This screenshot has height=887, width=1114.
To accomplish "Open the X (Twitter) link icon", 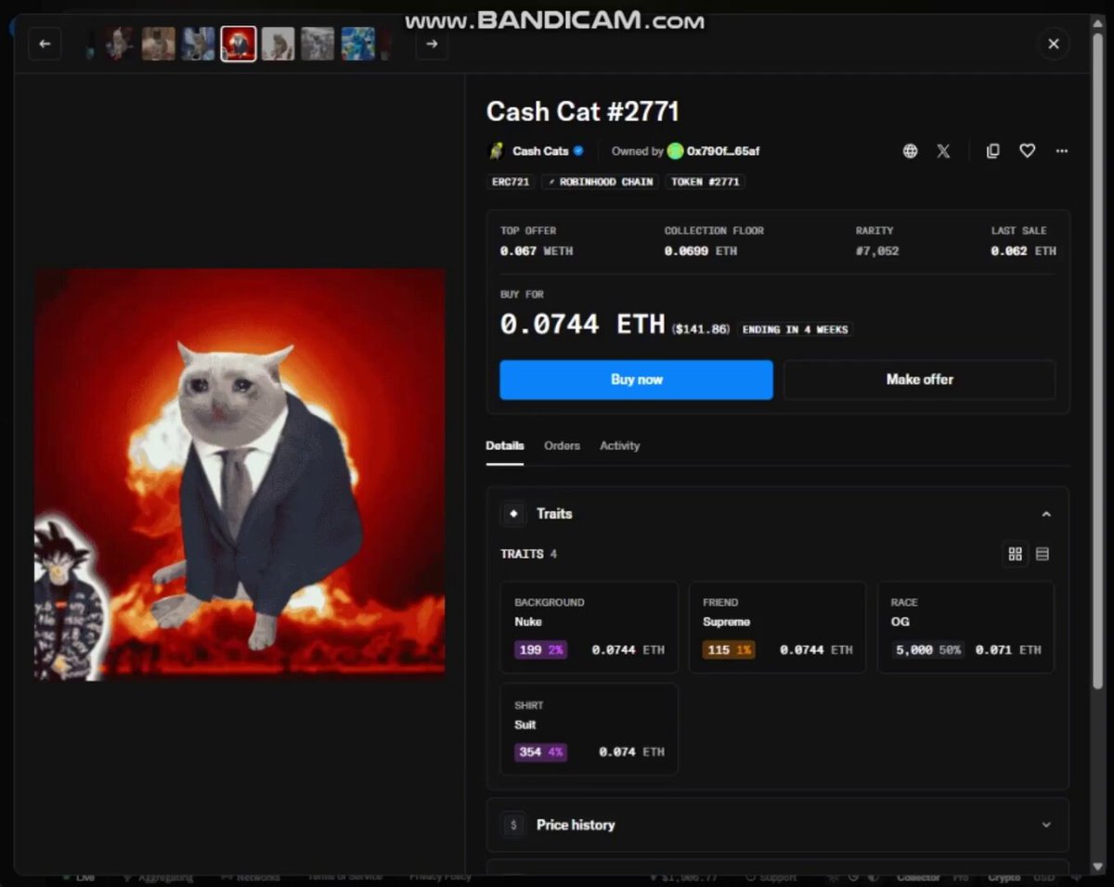I will (x=943, y=151).
